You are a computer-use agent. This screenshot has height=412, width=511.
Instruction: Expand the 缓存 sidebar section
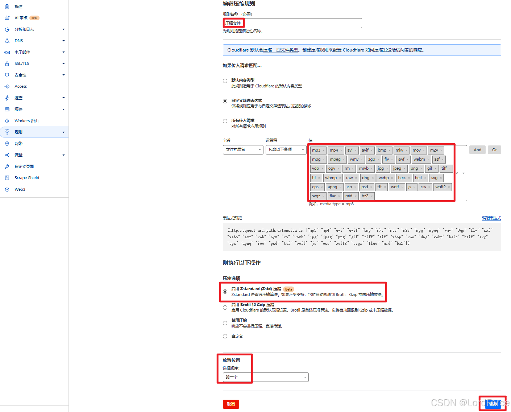(63, 109)
